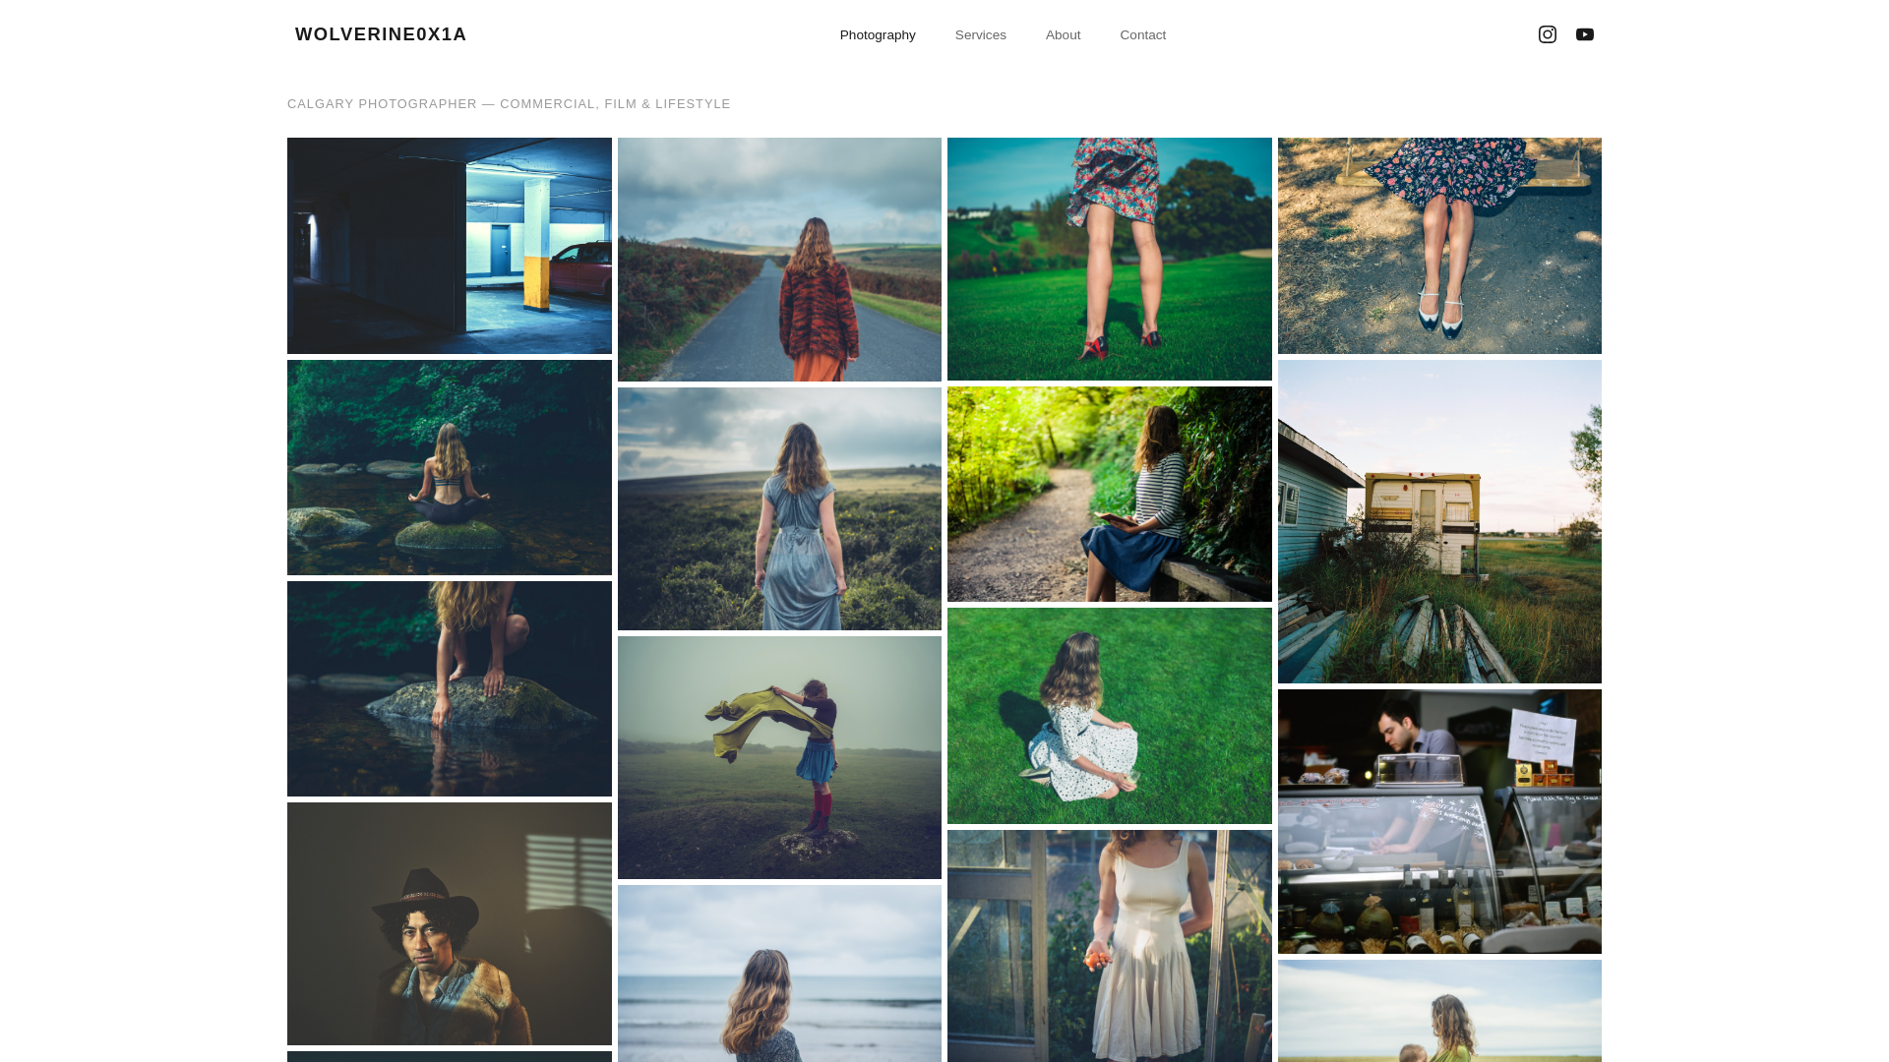1889x1062 pixels.
Task: Click the WOLVERINE0X1A site logo
Action: tap(381, 34)
